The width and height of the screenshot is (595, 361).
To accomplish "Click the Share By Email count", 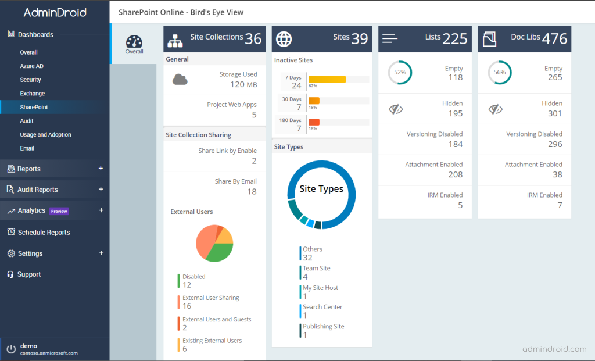I will click(252, 192).
